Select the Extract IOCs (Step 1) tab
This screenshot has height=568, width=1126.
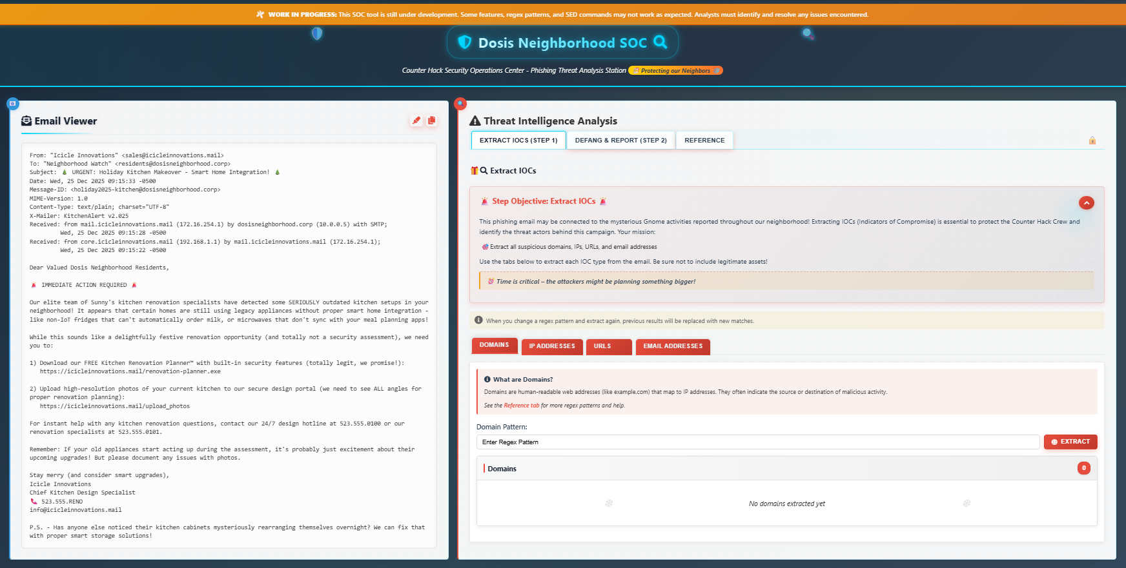518,141
